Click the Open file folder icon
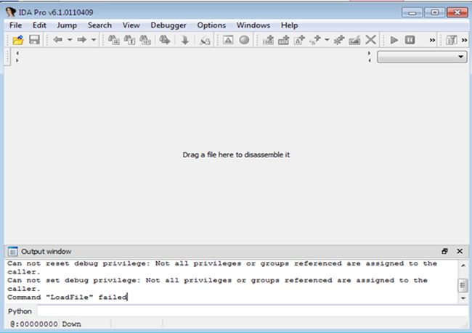 [18, 40]
